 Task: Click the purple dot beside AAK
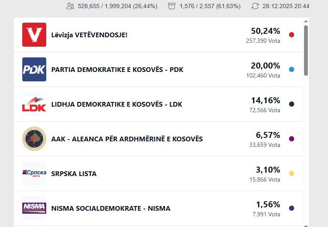coord(292,139)
